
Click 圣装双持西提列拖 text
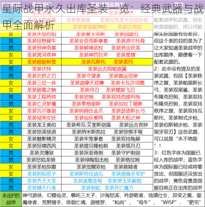121,97
